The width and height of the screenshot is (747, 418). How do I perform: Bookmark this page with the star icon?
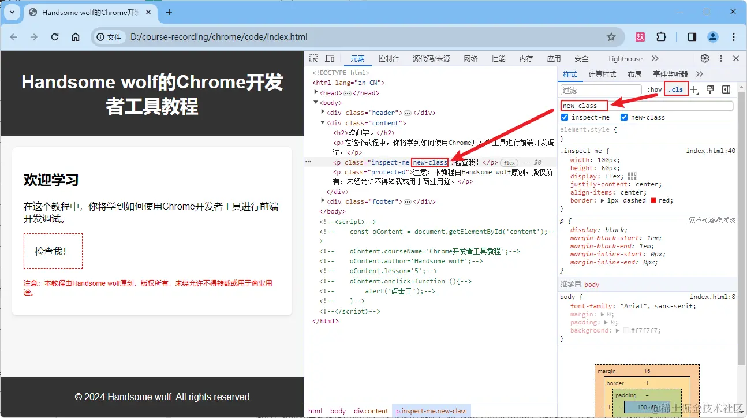(x=611, y=37)
